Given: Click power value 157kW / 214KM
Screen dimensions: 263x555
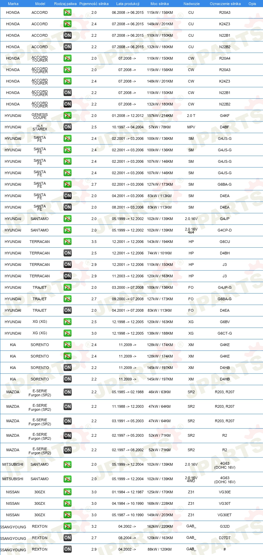Looking at the screenshot, I should [160, 116].
